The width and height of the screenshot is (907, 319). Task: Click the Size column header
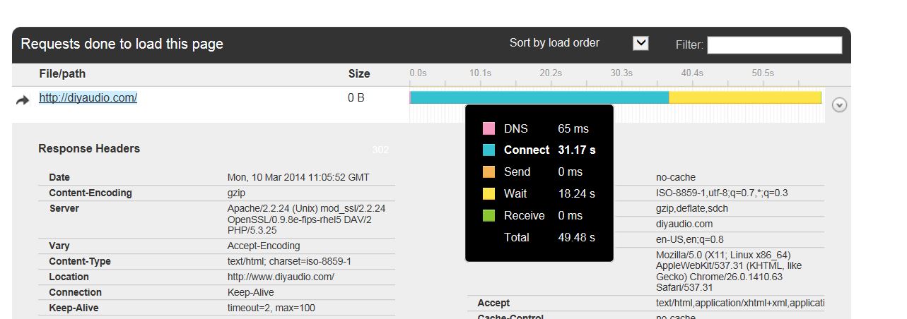359,73
